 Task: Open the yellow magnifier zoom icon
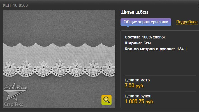(106, 100)
